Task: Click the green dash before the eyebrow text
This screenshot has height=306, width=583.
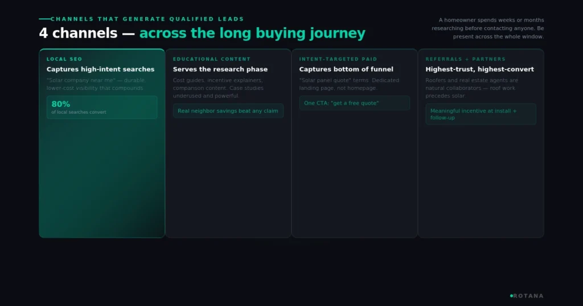Action: pos(44,19)
